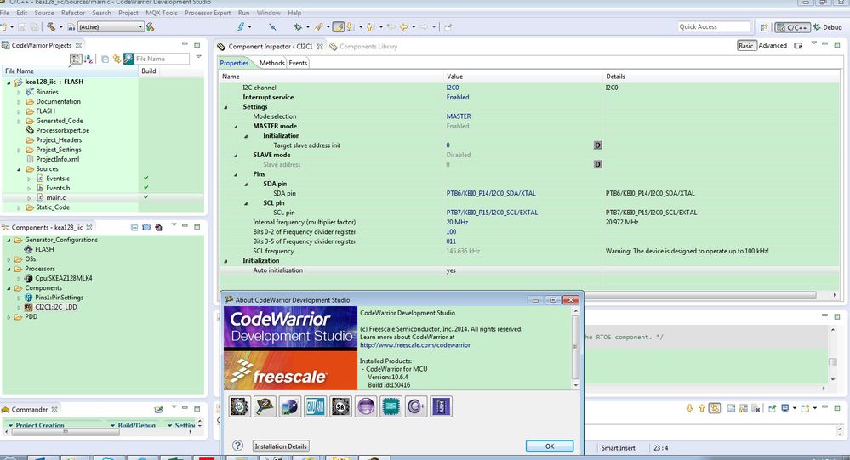Viewport: 850px width, 460px height.
Task: Click the Collapse All icon in CodeWarrior Projects
Action: point(106,59)
